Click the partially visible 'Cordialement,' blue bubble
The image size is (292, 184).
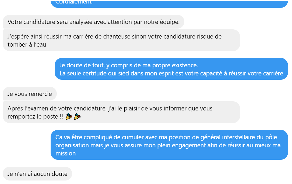[169, 4]
